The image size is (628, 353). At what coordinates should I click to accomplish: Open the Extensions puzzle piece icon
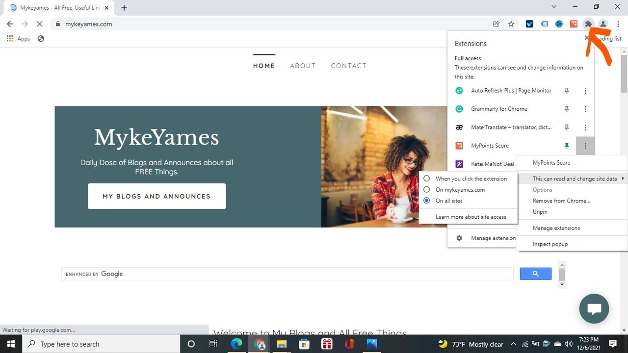[x=588, y=24]
